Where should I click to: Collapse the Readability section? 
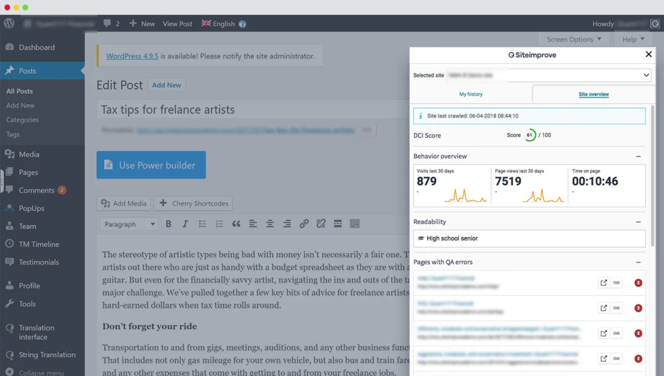(638, 222)
